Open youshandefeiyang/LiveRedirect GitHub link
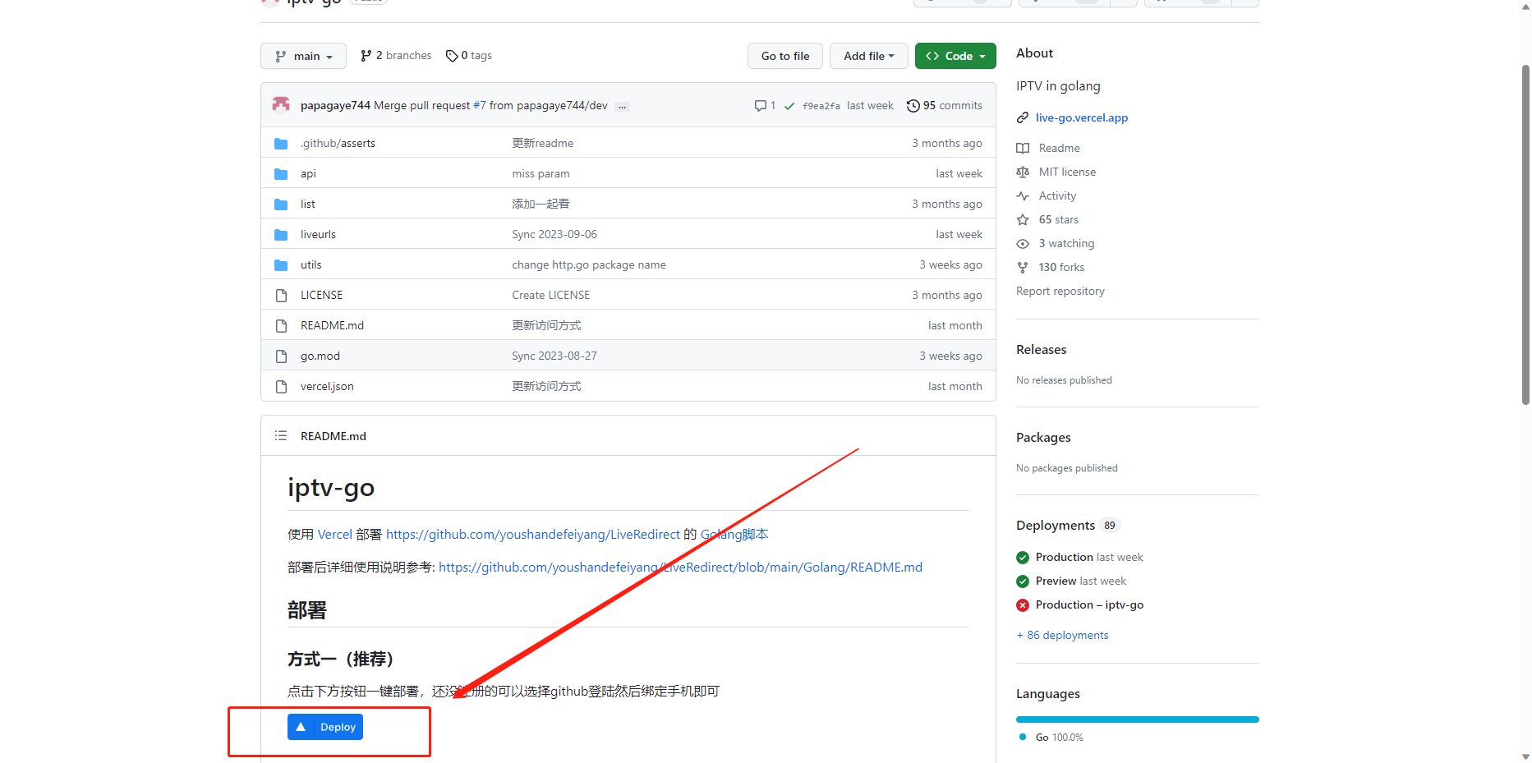Viewport: 1532px width, 763px height. (x=533, y=534)
